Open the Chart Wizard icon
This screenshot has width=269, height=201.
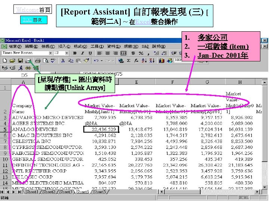pyautogui.click(x=162, y=61)
